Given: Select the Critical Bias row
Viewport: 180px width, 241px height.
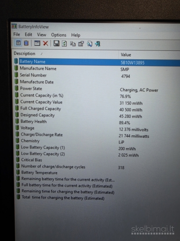Looking at the screenshot, I should pos(97,160).
